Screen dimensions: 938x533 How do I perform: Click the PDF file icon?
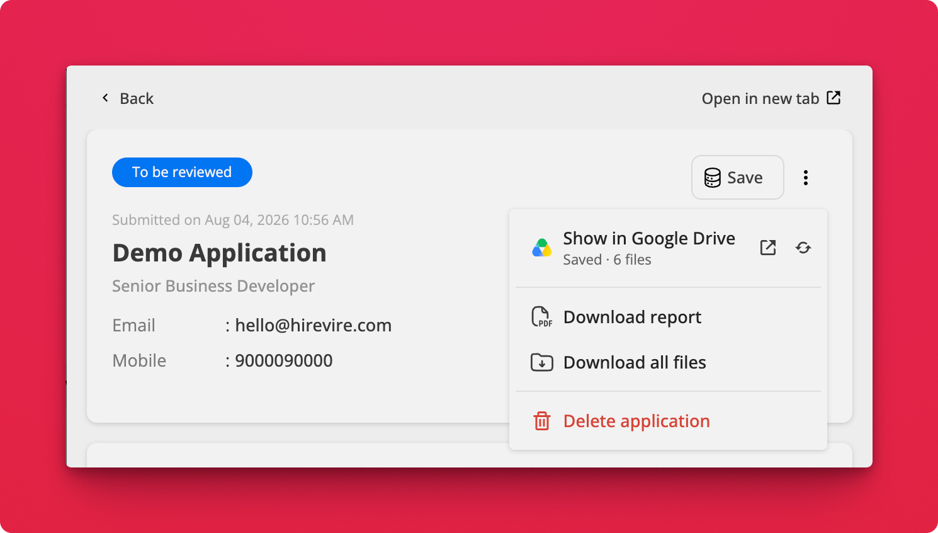[x=541, y=317]
